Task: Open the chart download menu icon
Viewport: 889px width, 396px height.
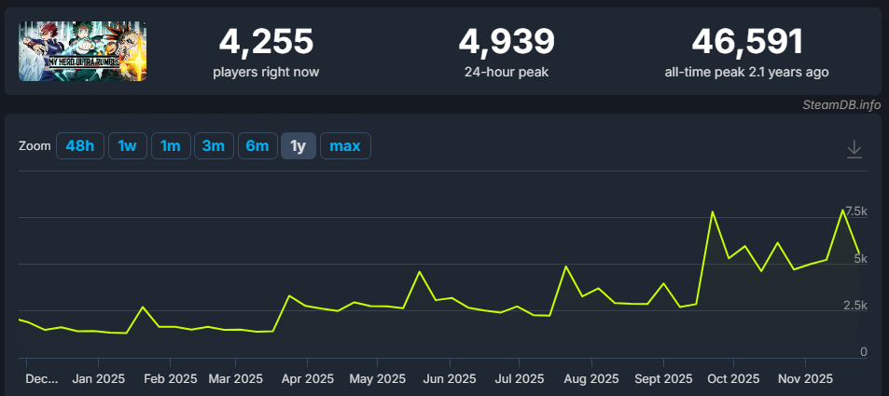Action: click(x=854, y=149)
